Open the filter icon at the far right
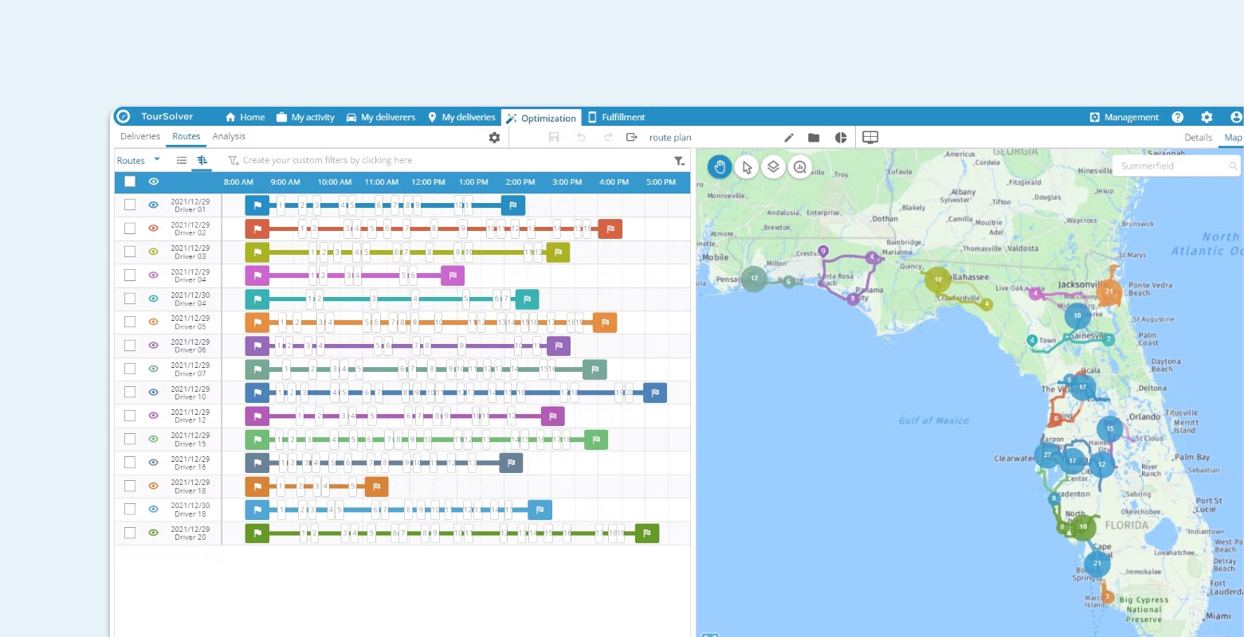This screenshot has width=1244, height=637. [679, 160]
